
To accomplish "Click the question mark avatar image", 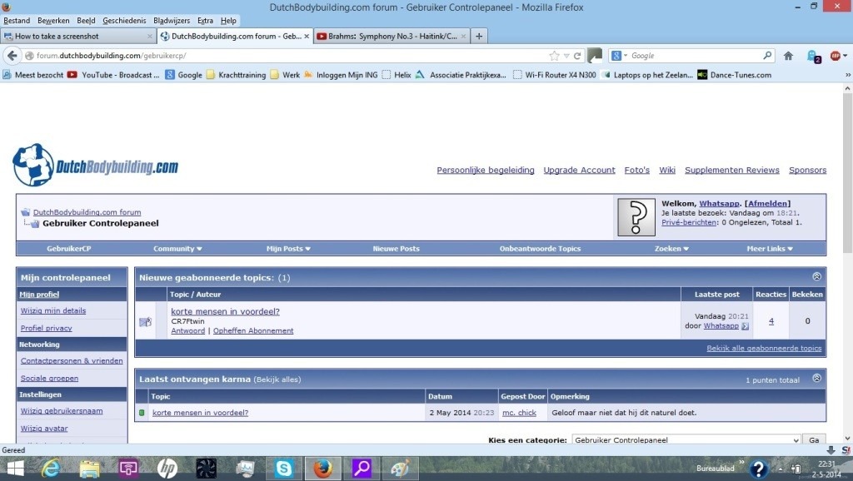I will pos(636,217).
